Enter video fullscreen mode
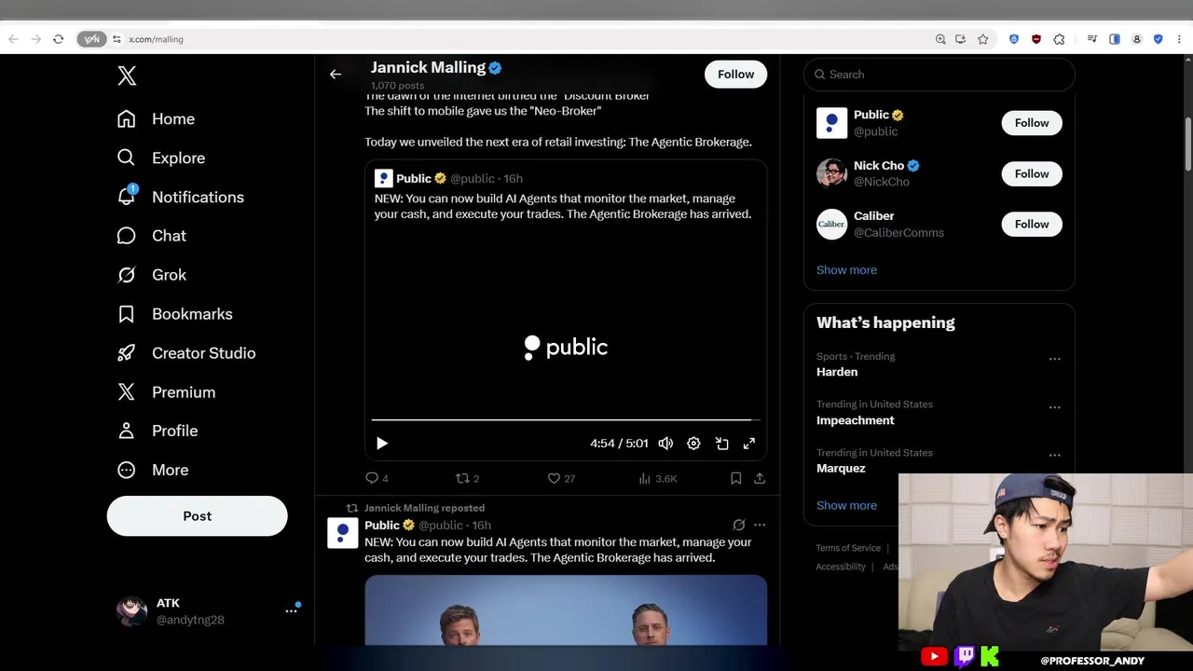The width and height of the screenshot is (1193, 671). point(749,444)
